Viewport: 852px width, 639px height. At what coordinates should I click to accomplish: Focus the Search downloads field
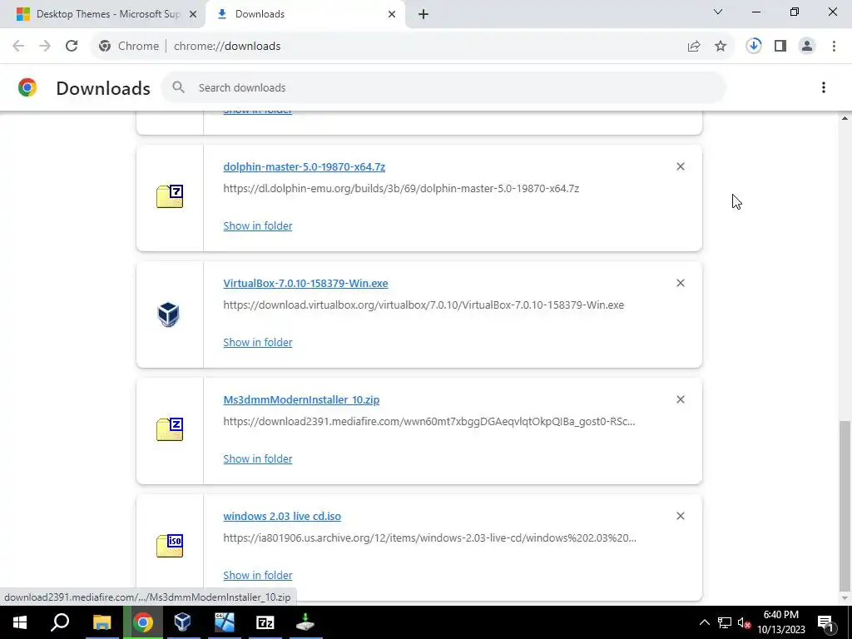click(x=443, y=87)
